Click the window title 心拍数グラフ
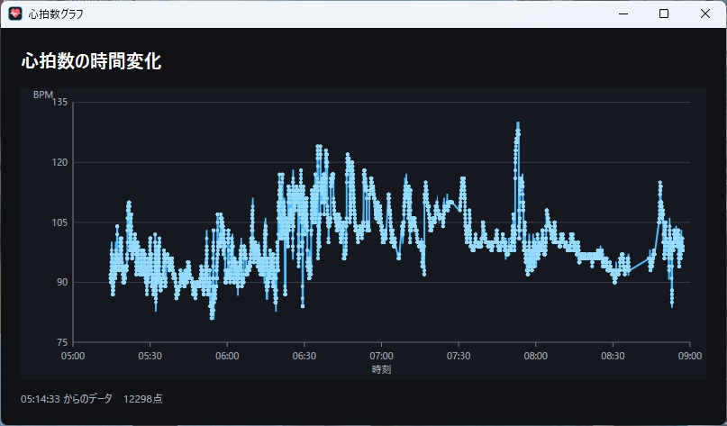 [56, 14]
